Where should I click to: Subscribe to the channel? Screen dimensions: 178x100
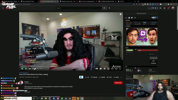(x=118, y=83)
